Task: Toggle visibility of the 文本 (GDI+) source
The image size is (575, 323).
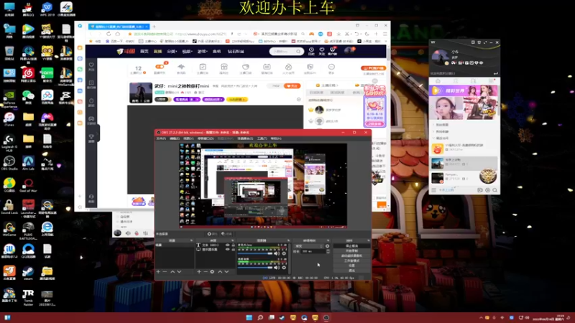Action: tap(227, 245)
